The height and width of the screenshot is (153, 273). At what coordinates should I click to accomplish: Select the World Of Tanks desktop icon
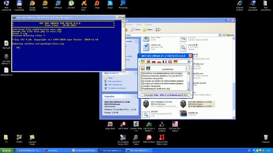coord(136,140)
